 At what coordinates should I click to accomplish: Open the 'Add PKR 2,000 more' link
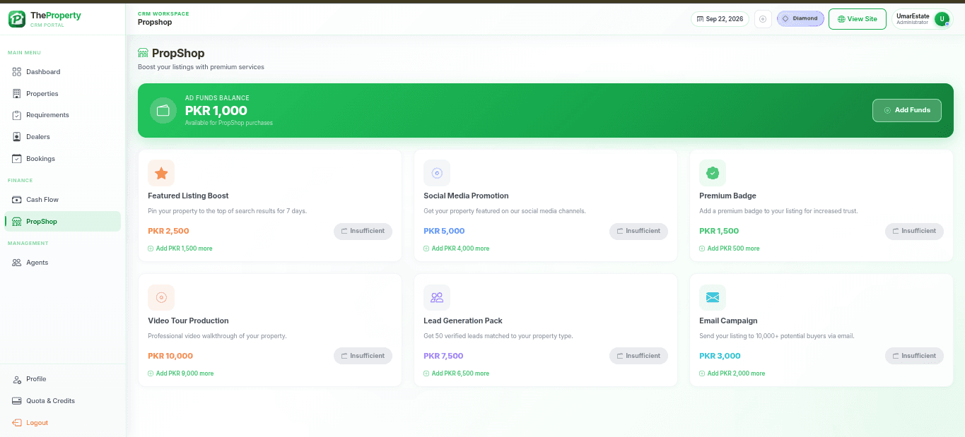coord(732,373)
